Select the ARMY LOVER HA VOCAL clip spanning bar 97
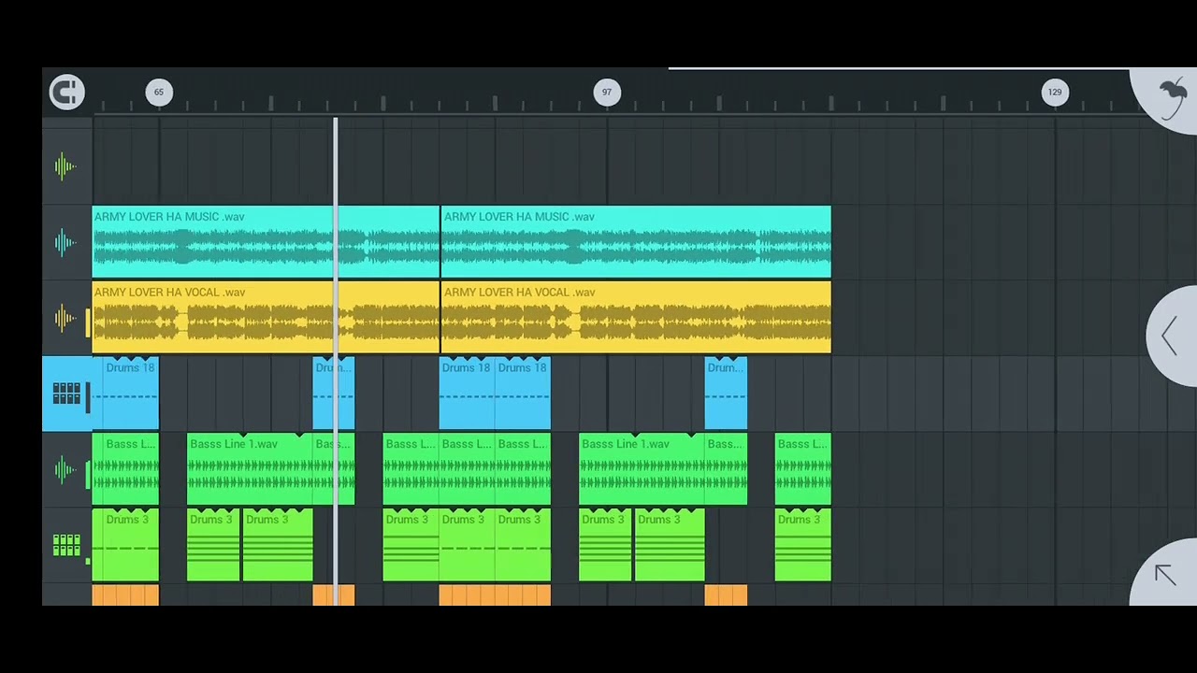This screenshot has width=1197, height=673. pyautogui.click(x=636, y=318)
